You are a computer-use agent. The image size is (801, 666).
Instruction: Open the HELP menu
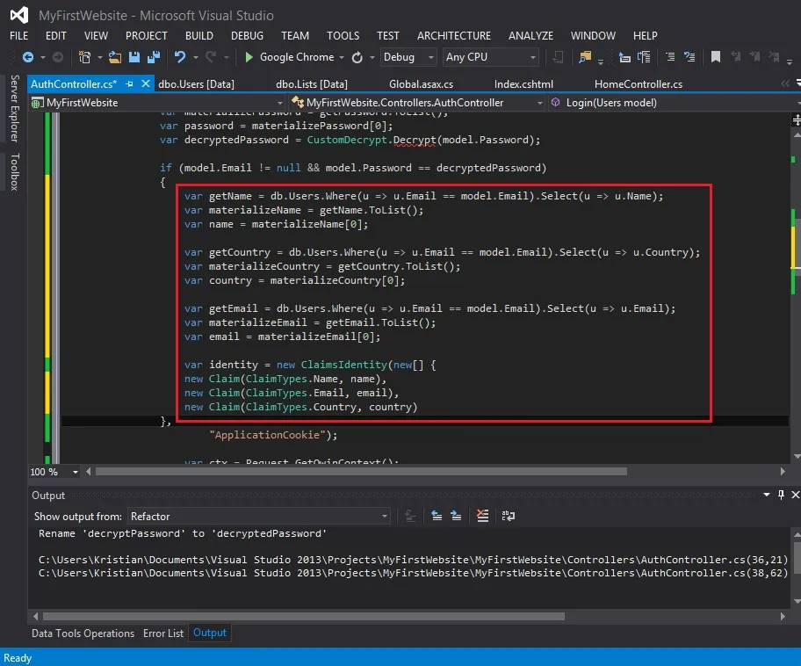tap(646, 36)
